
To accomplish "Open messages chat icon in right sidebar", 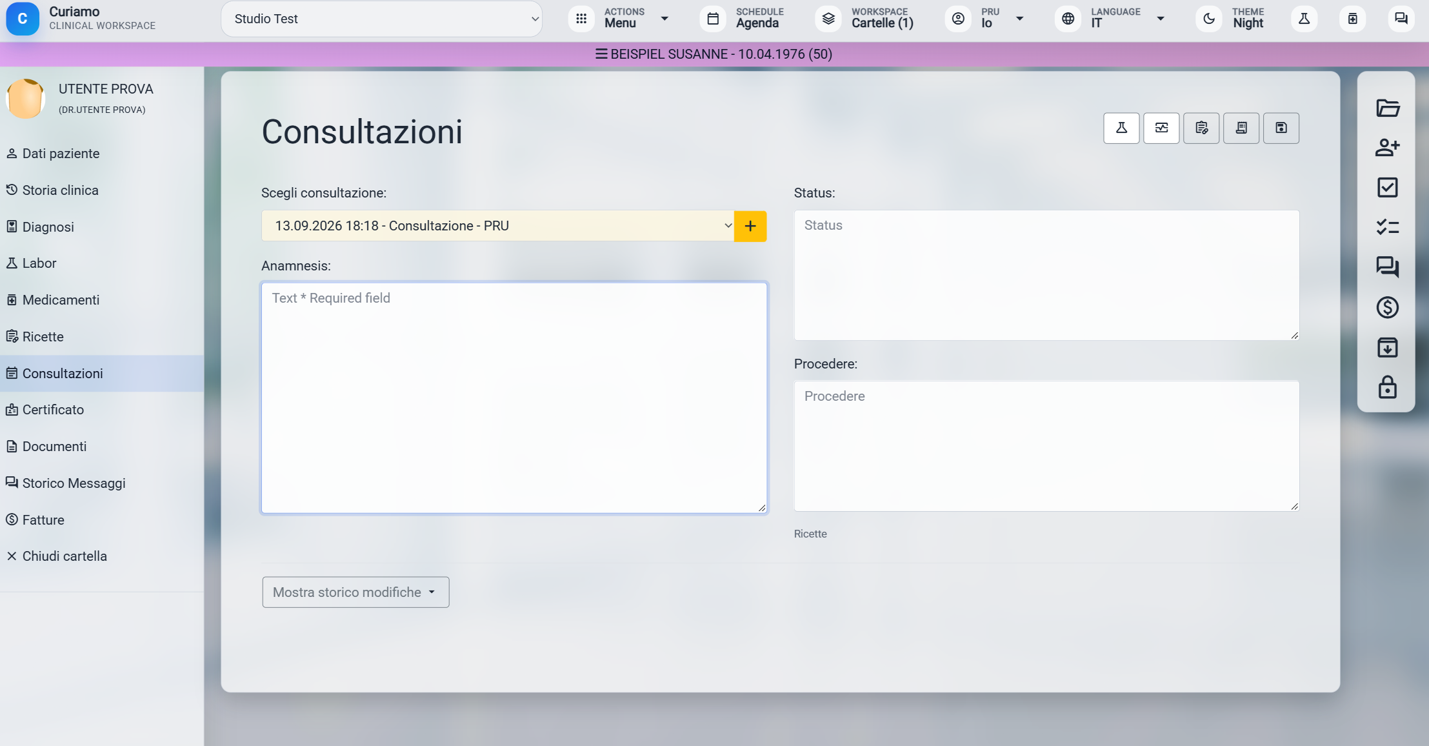I will pyautogui.click(x=1387, y=267).
